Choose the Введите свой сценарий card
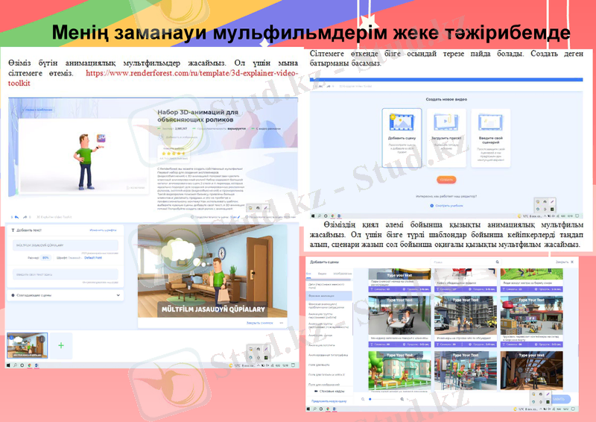The height and width of the screenshot is (422, 596). click(491, 138)
